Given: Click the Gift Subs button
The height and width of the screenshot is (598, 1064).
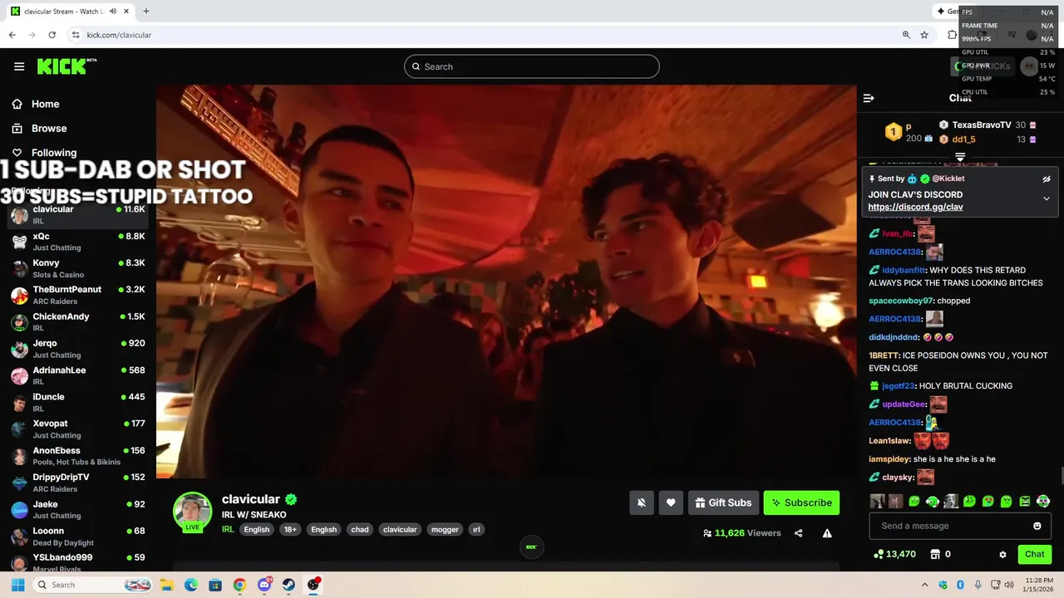Looking at the screenshot, I should [x=723, y=502].
